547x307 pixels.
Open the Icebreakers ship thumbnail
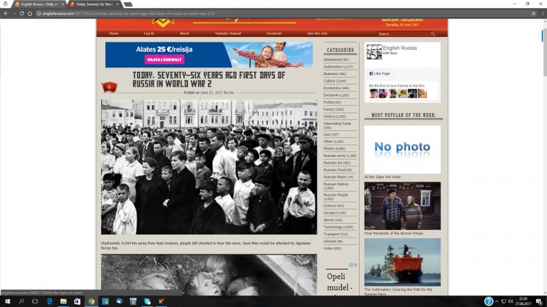402,262
